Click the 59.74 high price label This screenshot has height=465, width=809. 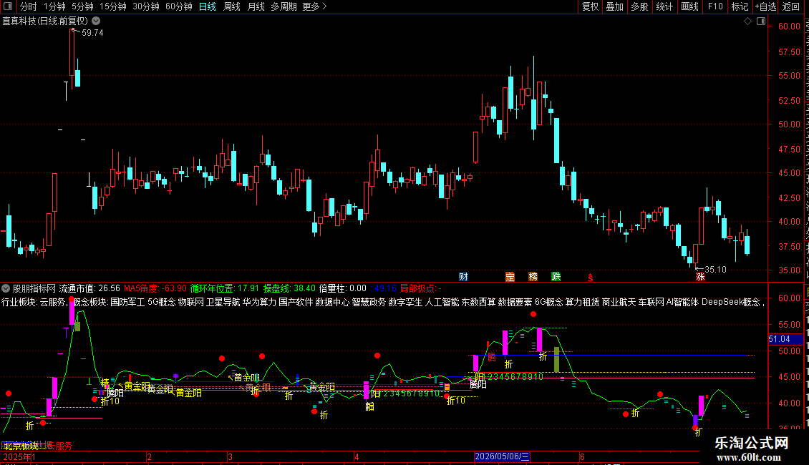[92, 32]
